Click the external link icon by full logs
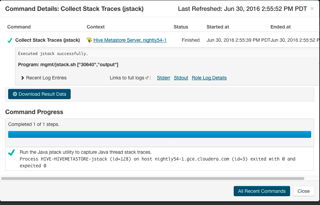This screenshot has width=320, height=205. coord(147,78)
